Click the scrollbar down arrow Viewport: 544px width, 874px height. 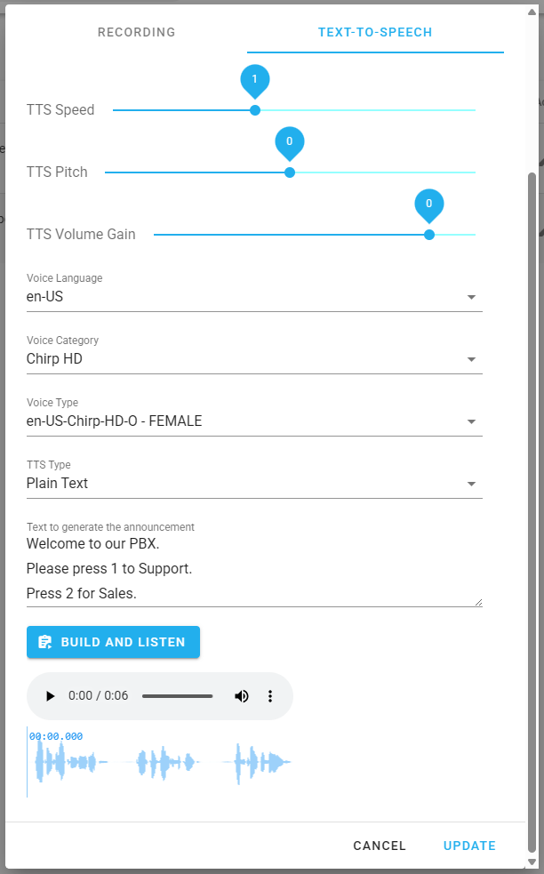[532, 862]
